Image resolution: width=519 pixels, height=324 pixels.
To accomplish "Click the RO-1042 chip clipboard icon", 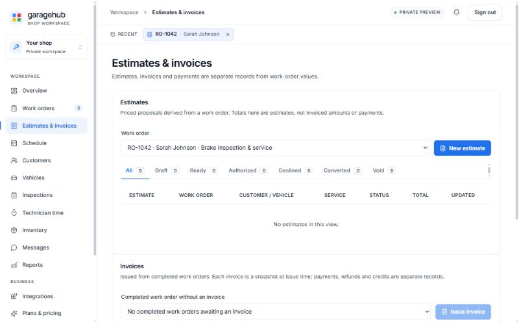I will [149, 34].
